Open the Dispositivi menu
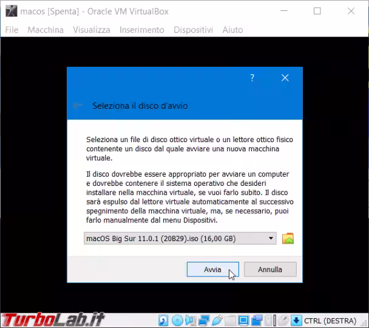Screen dimensions: 369x328 (x=194, y=30)
